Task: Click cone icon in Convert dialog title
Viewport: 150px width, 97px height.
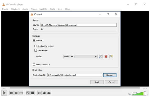Action: pos(32,14)
